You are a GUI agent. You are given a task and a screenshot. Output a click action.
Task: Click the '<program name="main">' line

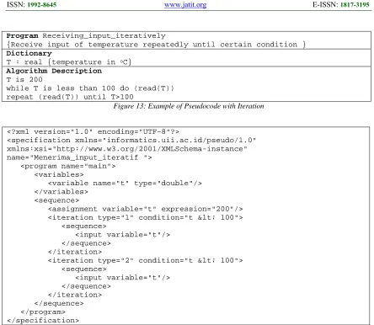[68, 166]
